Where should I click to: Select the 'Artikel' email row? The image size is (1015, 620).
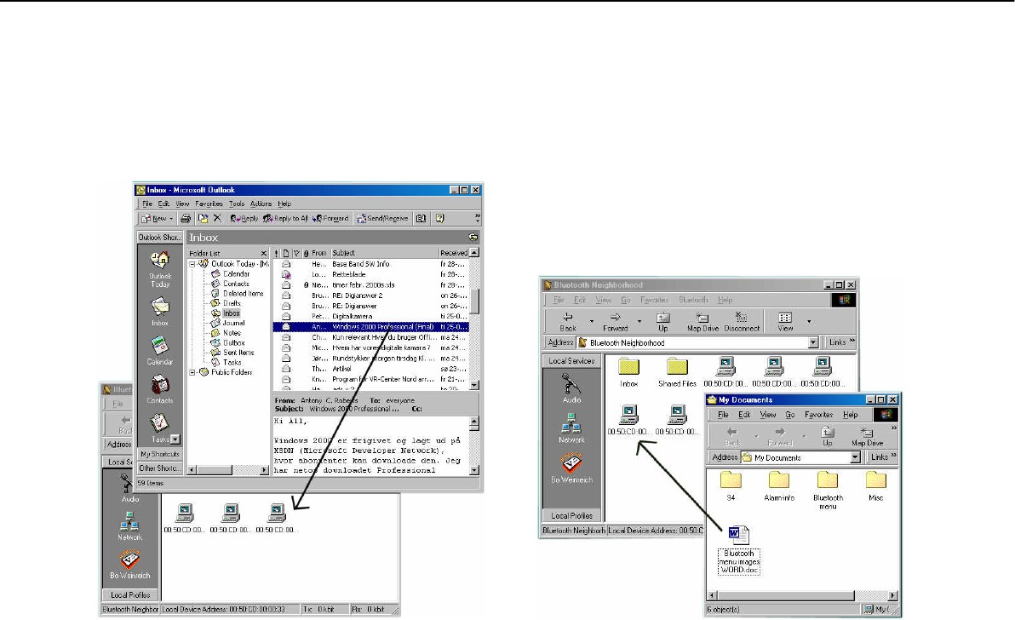click(x=370, y=369)
